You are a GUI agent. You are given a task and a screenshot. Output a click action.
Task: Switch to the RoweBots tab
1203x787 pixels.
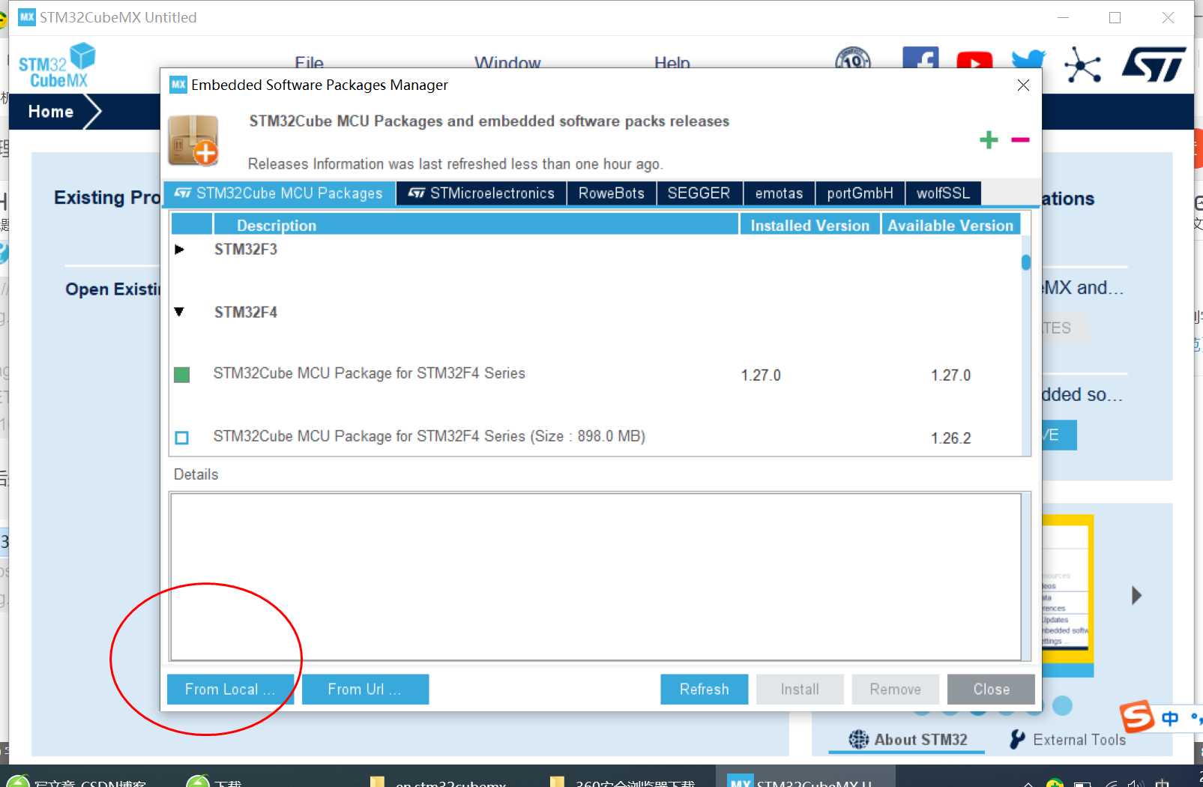(612, 193)
